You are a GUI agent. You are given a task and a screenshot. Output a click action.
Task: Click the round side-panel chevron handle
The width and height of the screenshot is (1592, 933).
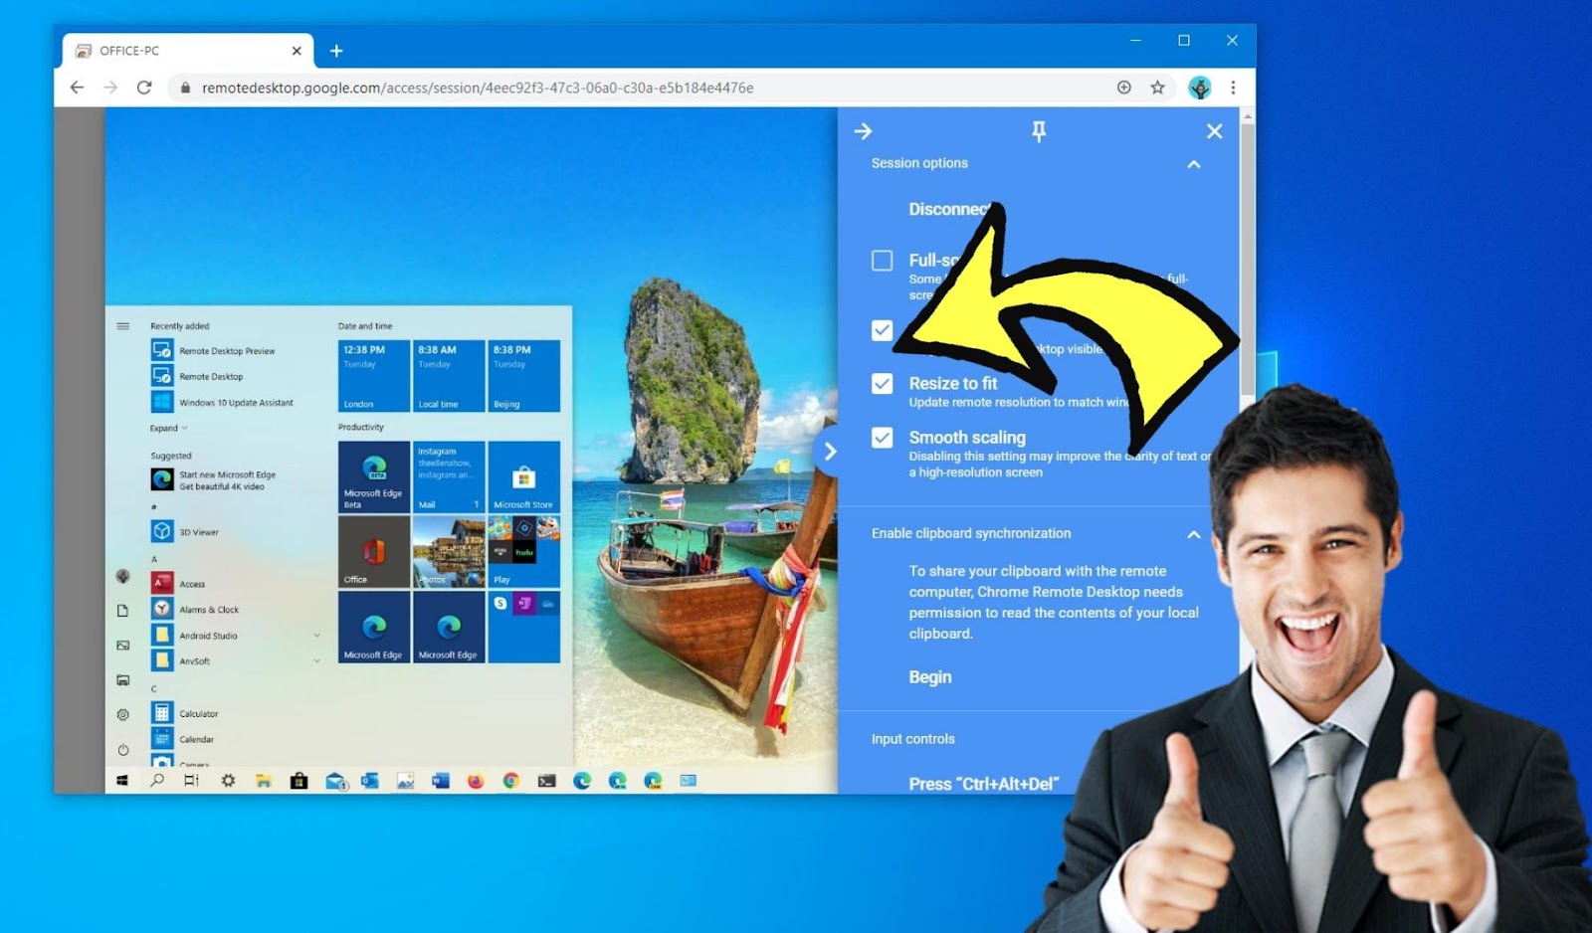[828, 452]
